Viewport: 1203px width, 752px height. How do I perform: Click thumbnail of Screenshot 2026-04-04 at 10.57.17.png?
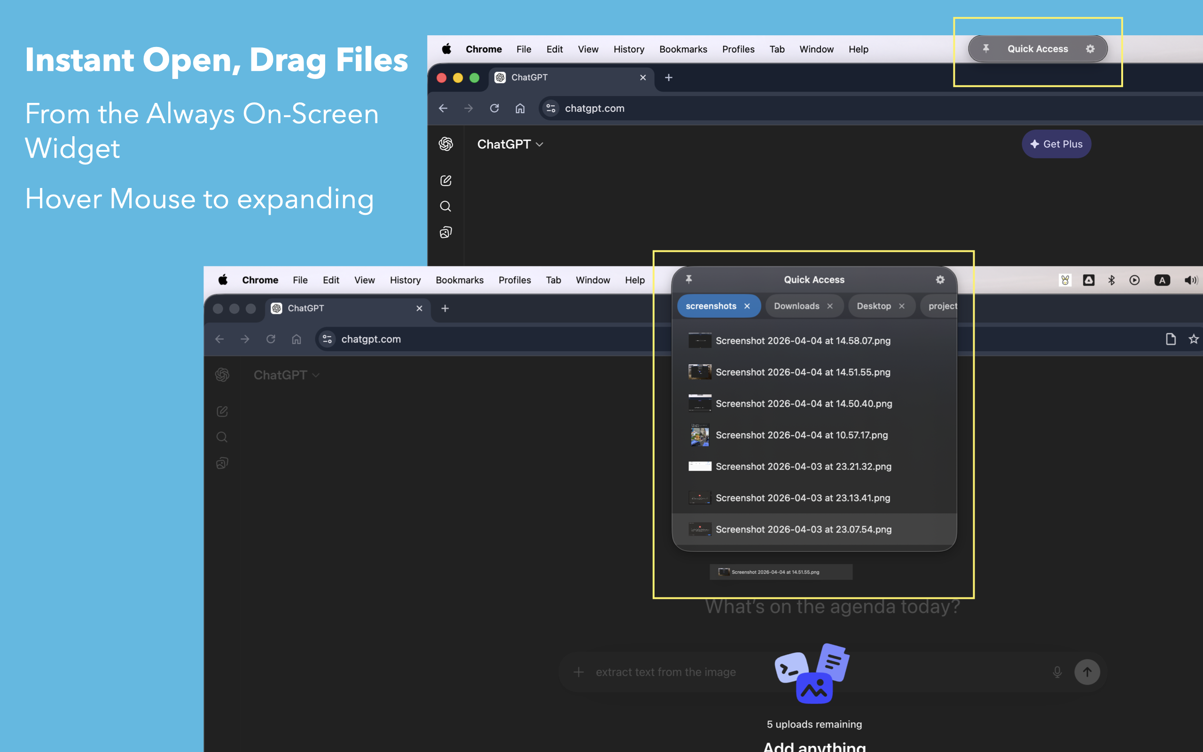click(x=699, y=435)
